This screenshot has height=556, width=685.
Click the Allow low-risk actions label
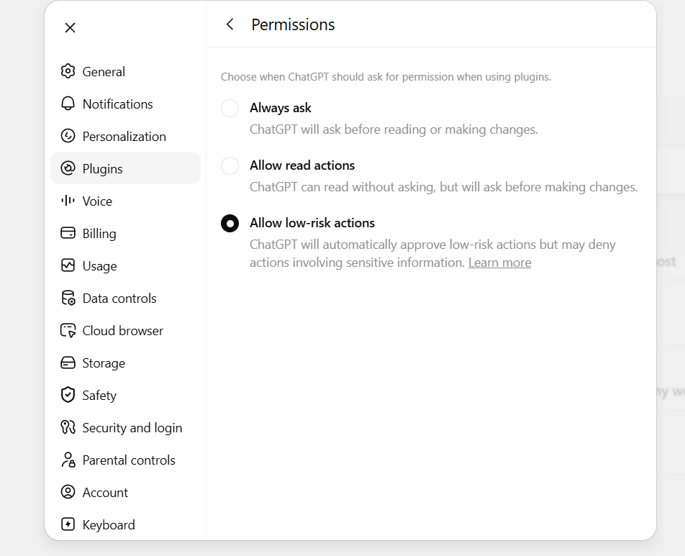312,223
